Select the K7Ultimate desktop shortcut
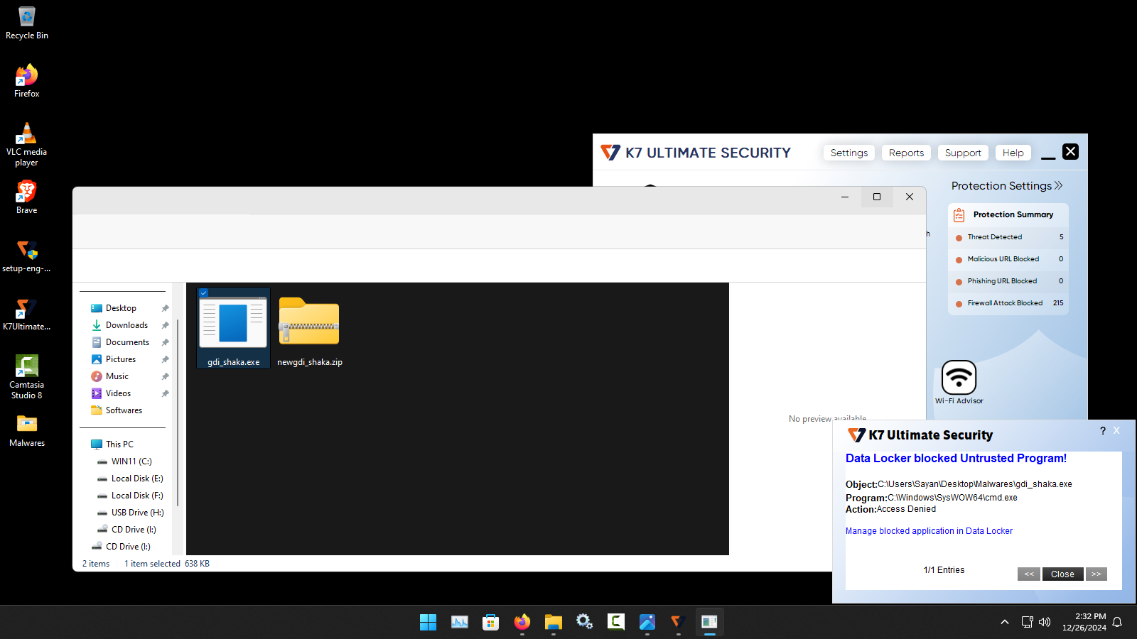This screenshot has width=1137, height=639. (27, 314)
